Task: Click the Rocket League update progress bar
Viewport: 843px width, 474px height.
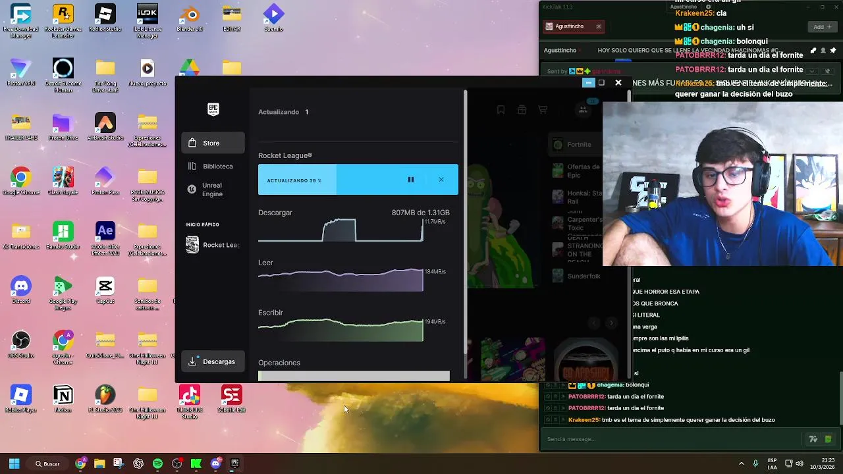Action: tap(358, 180)
